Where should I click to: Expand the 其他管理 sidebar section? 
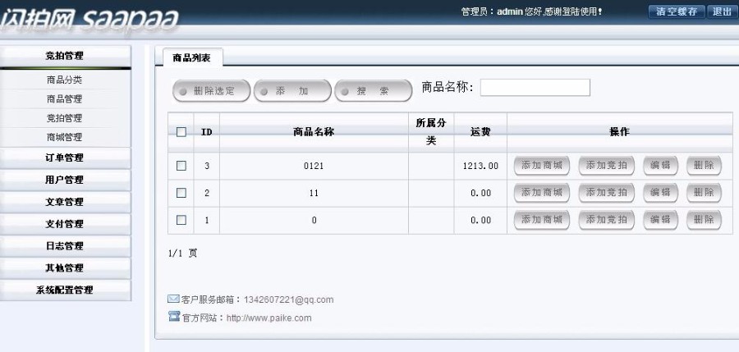[x=65, y=268]
